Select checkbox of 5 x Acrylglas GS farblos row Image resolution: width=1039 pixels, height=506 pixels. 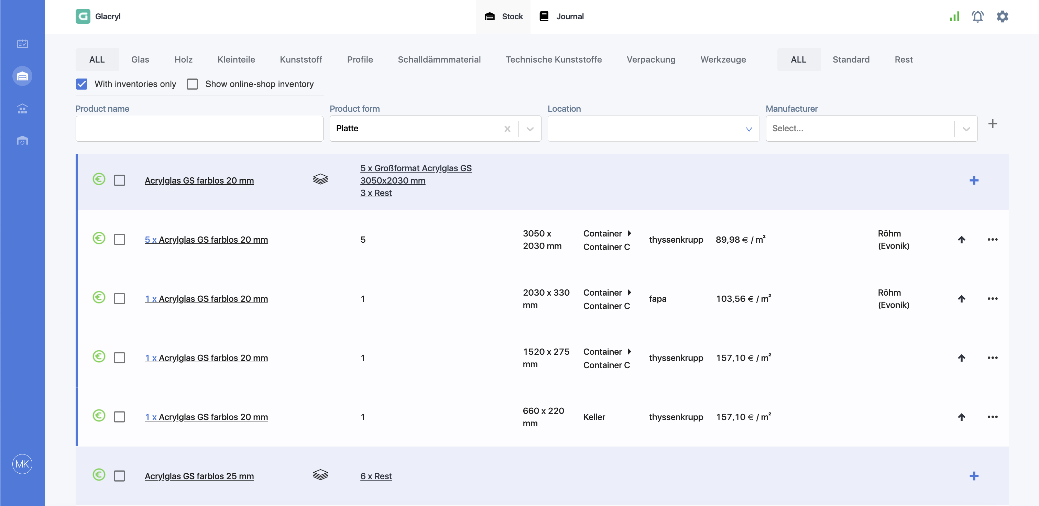click(x=119, y=240)
